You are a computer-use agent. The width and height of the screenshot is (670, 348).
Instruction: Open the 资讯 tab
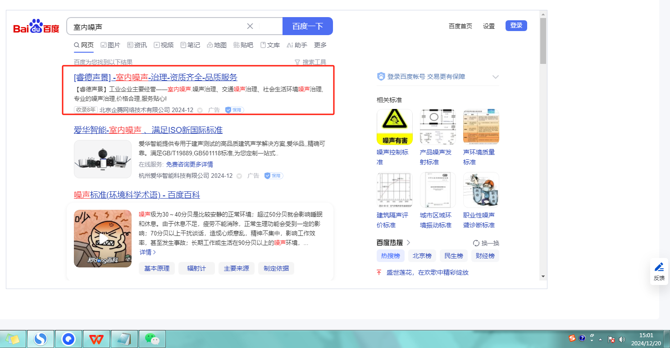pyautogui.click(x=137, y=45)
